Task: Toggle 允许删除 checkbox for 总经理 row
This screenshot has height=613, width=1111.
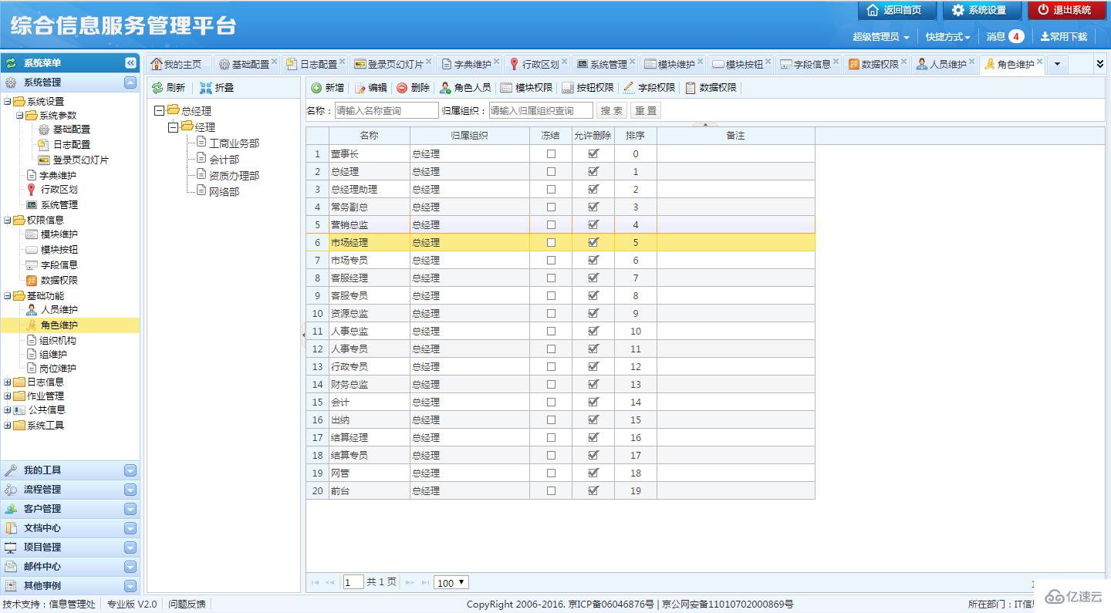Action: [x=593, y=171]
